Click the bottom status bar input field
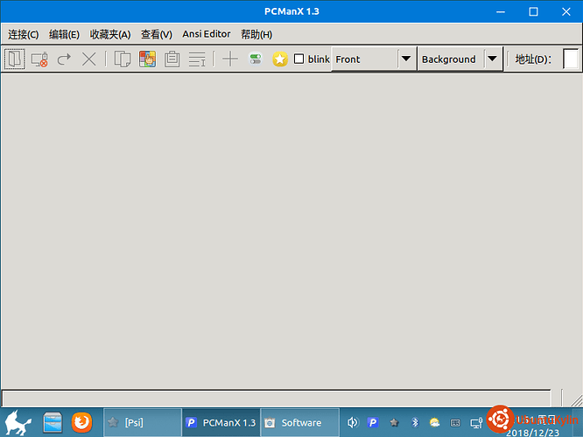 point(277,398)
